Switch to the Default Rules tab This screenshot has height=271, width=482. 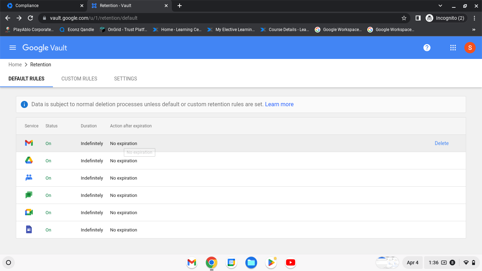pyautogui.click(x=26, y=79)
